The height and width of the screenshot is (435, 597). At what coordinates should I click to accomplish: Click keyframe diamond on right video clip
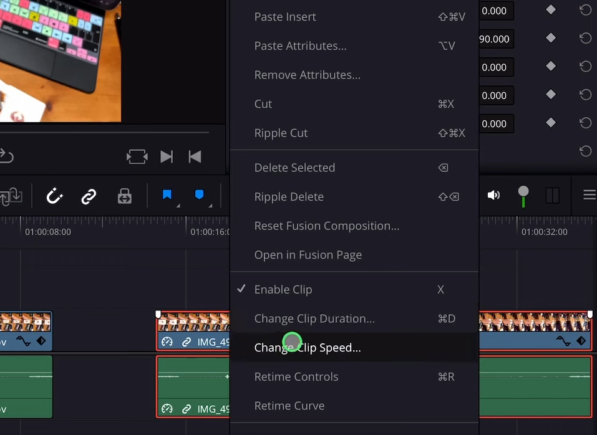click(581, 341)
